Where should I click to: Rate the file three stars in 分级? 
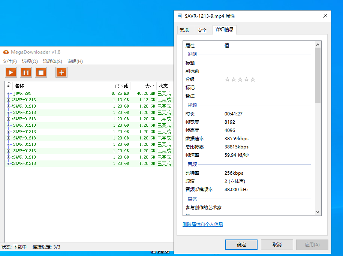(240, 79)
